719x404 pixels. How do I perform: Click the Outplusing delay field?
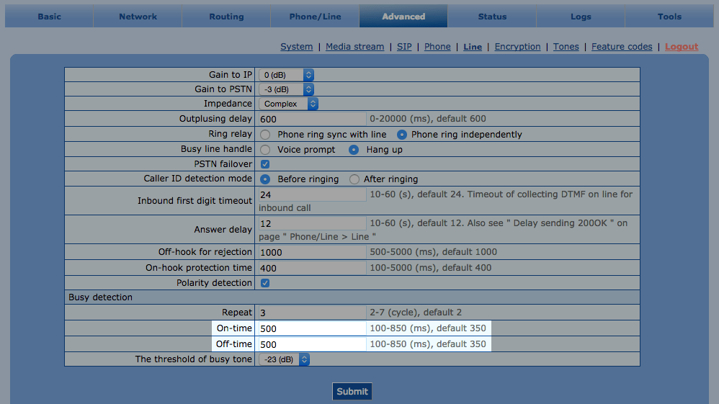(312, 120)
